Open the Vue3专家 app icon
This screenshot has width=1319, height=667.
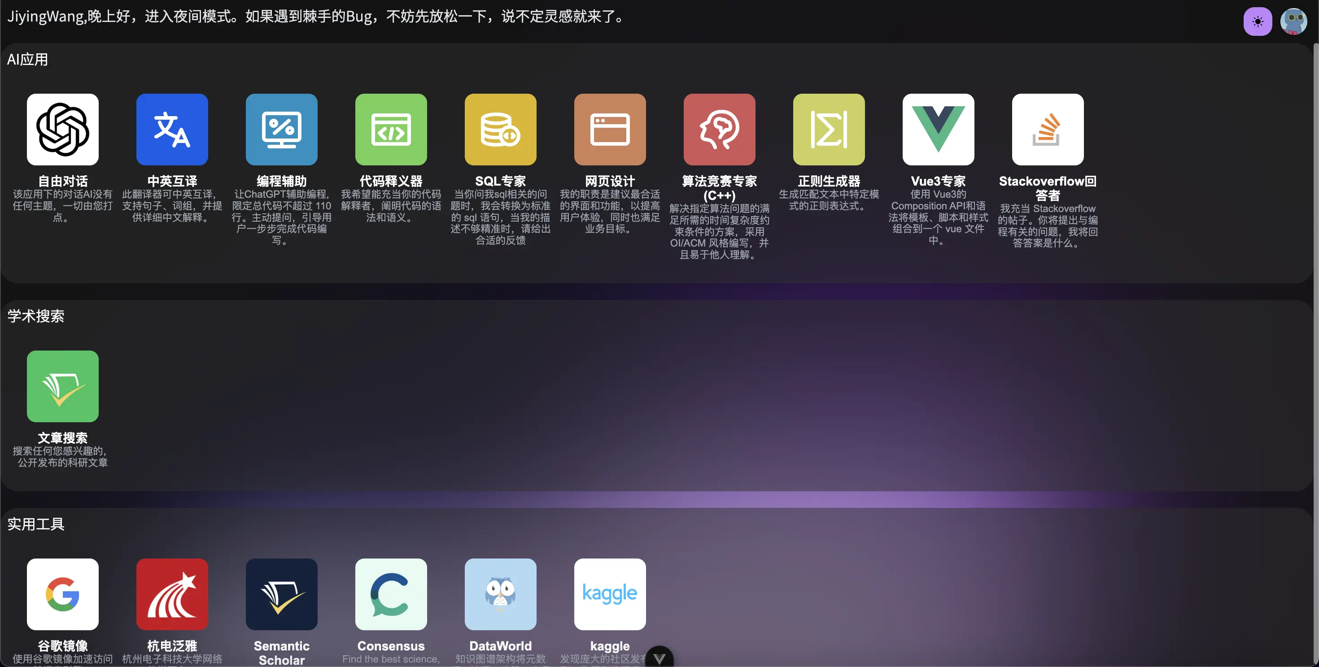[938, 130]
